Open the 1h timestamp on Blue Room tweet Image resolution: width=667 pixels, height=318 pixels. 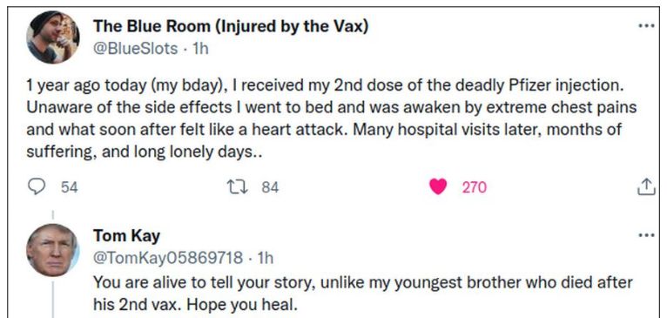(200, 49)
